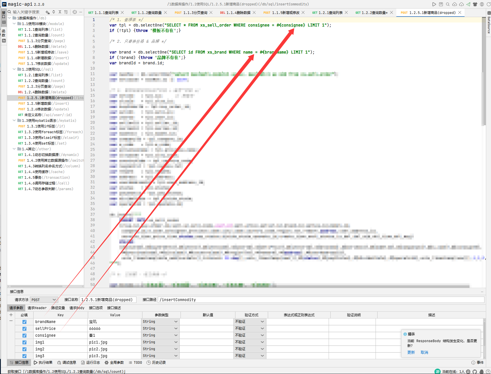Uncheck required box for consignee
This screenshot has width=491, height=374.
pyautogui.click(x=24, y=336)
